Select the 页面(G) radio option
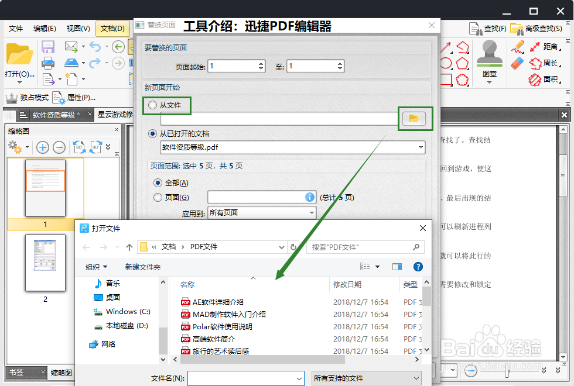 pyautogui.click(x=158, y=198)
